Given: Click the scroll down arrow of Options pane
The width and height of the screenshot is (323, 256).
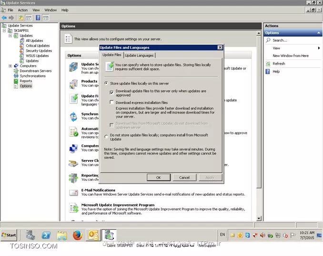Looking at the screenshot, I should coord(259,218).
